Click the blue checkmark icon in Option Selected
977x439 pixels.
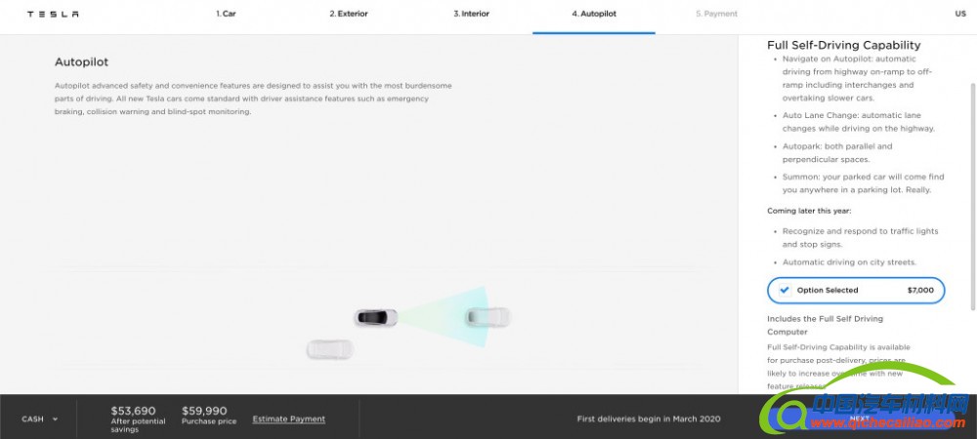[785, 290]
